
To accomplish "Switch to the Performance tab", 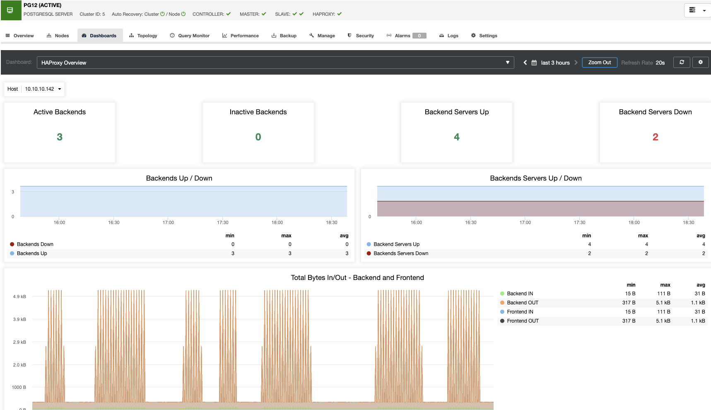I will 240,36.
